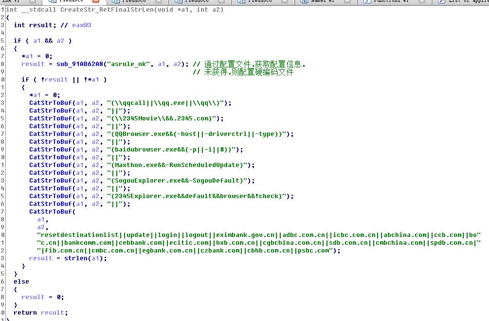
Task: Click the eax@3 register comment
Action: pyautogui.click(x=82, y=25)
